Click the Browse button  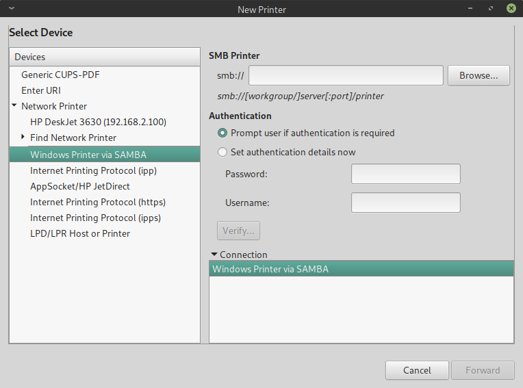478,75
